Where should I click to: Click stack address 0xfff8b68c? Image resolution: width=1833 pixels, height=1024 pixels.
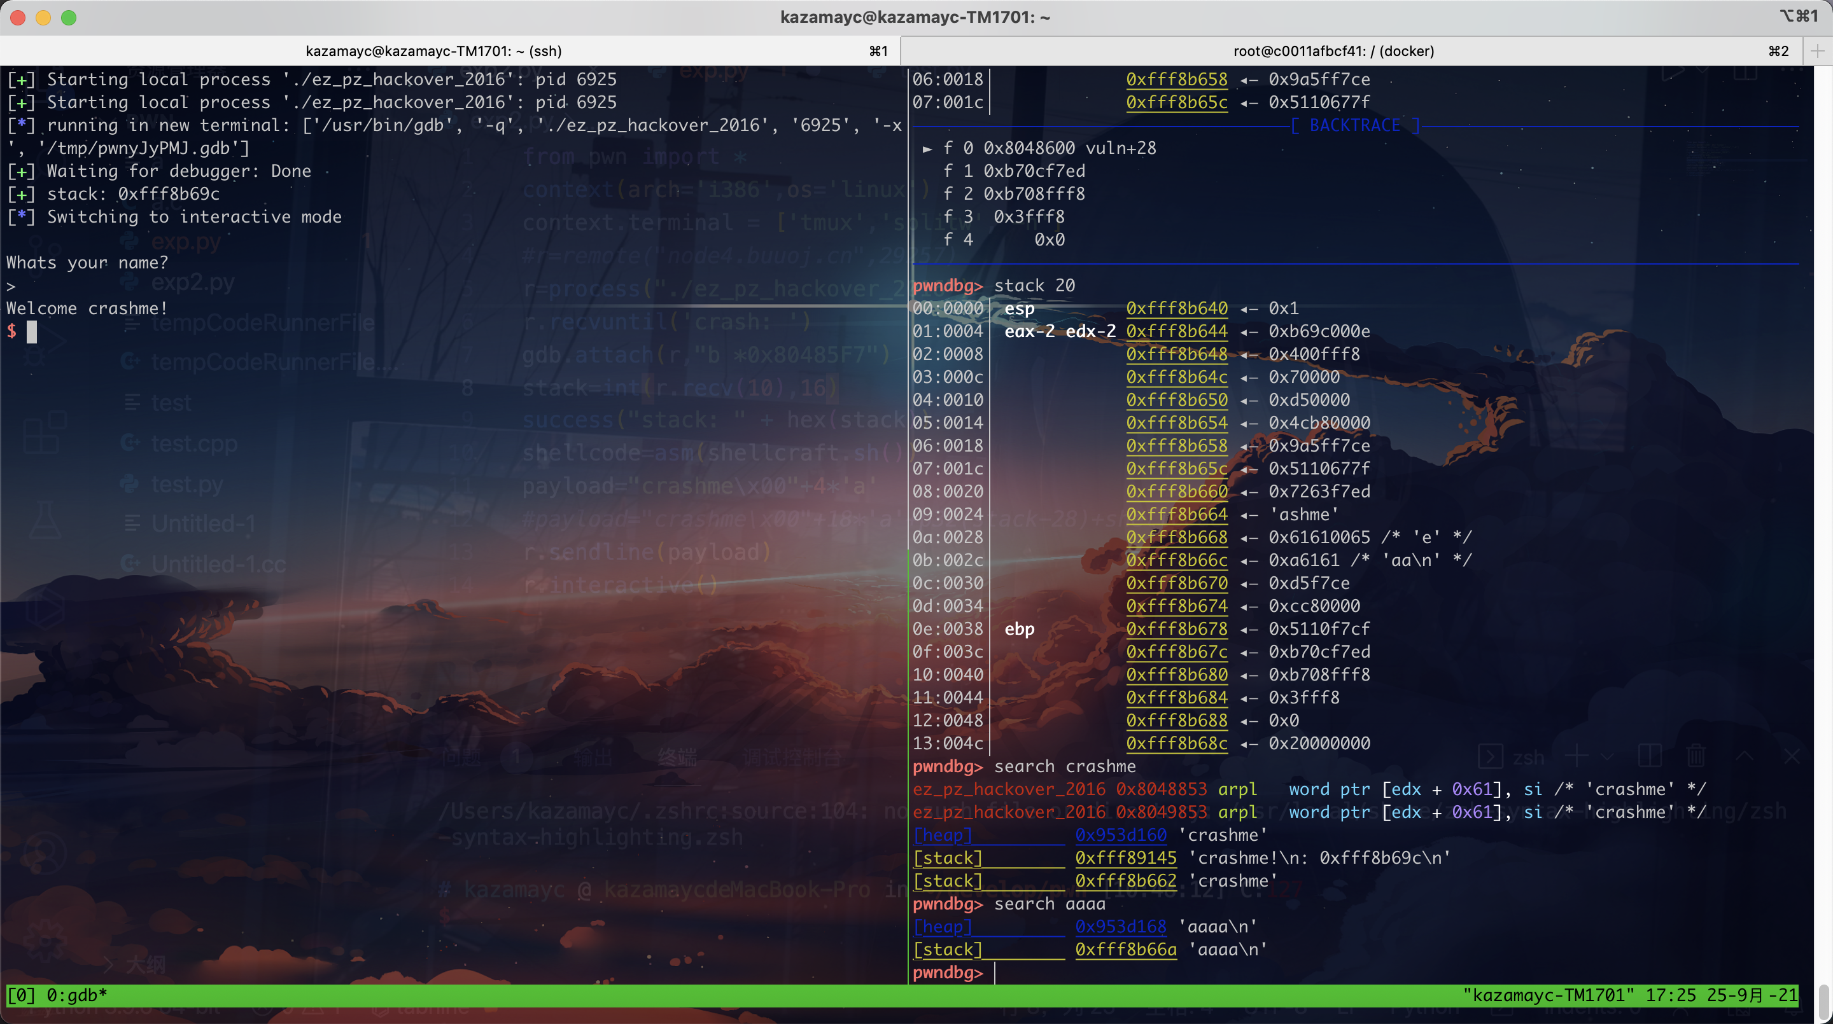tap(1177, 743)
